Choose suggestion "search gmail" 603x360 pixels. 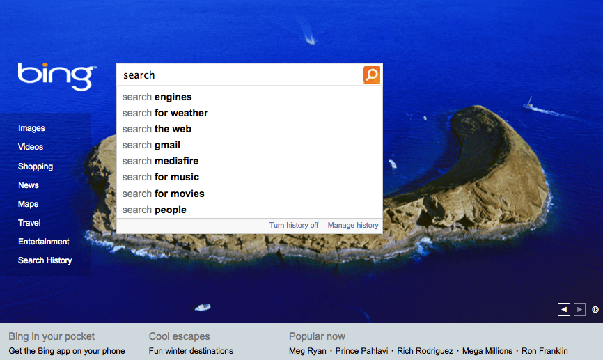pos(249,145)
